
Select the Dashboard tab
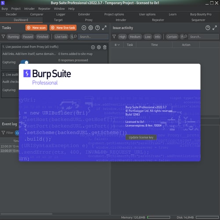coord(21,20)
